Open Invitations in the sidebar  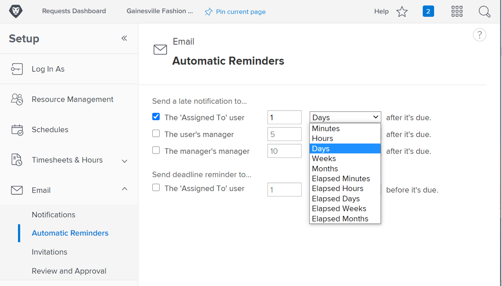click(x=49, y=252)
